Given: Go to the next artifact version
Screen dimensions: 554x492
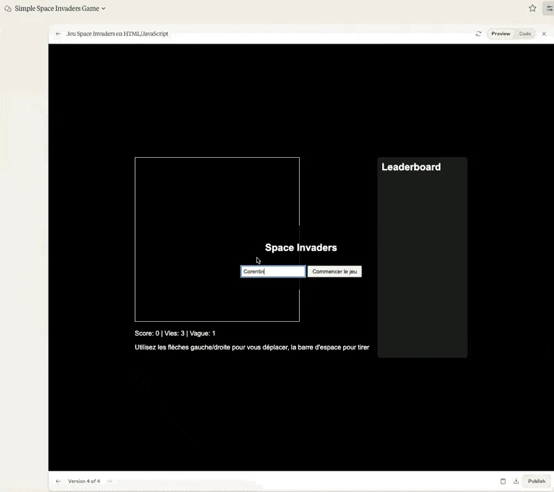Looking at the screenshot, I should (x=110, y=481).
